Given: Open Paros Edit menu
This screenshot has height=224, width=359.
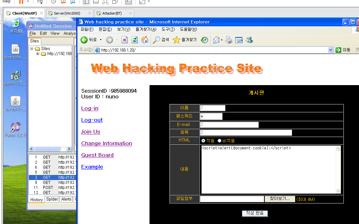Looking at the screenshot, I should click(43, 34).
